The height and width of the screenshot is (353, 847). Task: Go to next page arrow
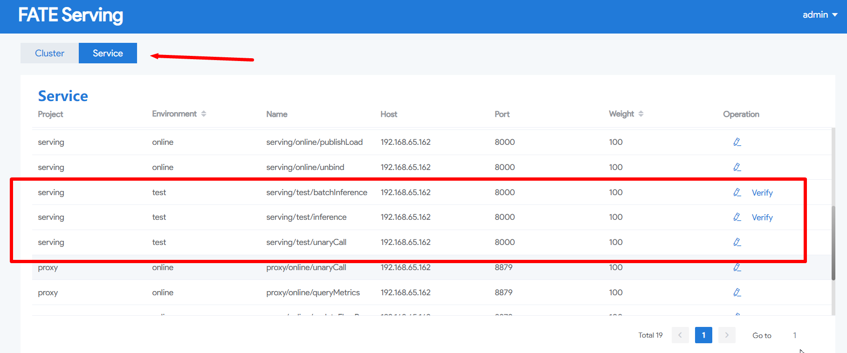pos(727,335)
